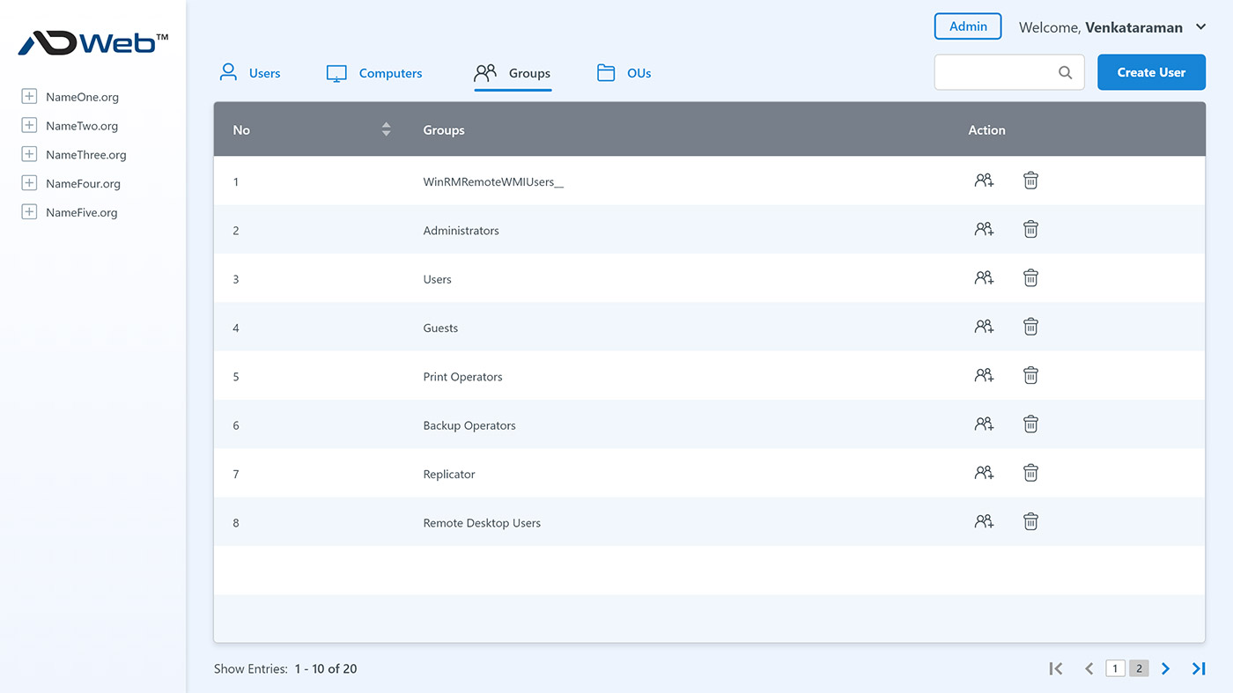Delete the Replicator group

pos(1030,473)
